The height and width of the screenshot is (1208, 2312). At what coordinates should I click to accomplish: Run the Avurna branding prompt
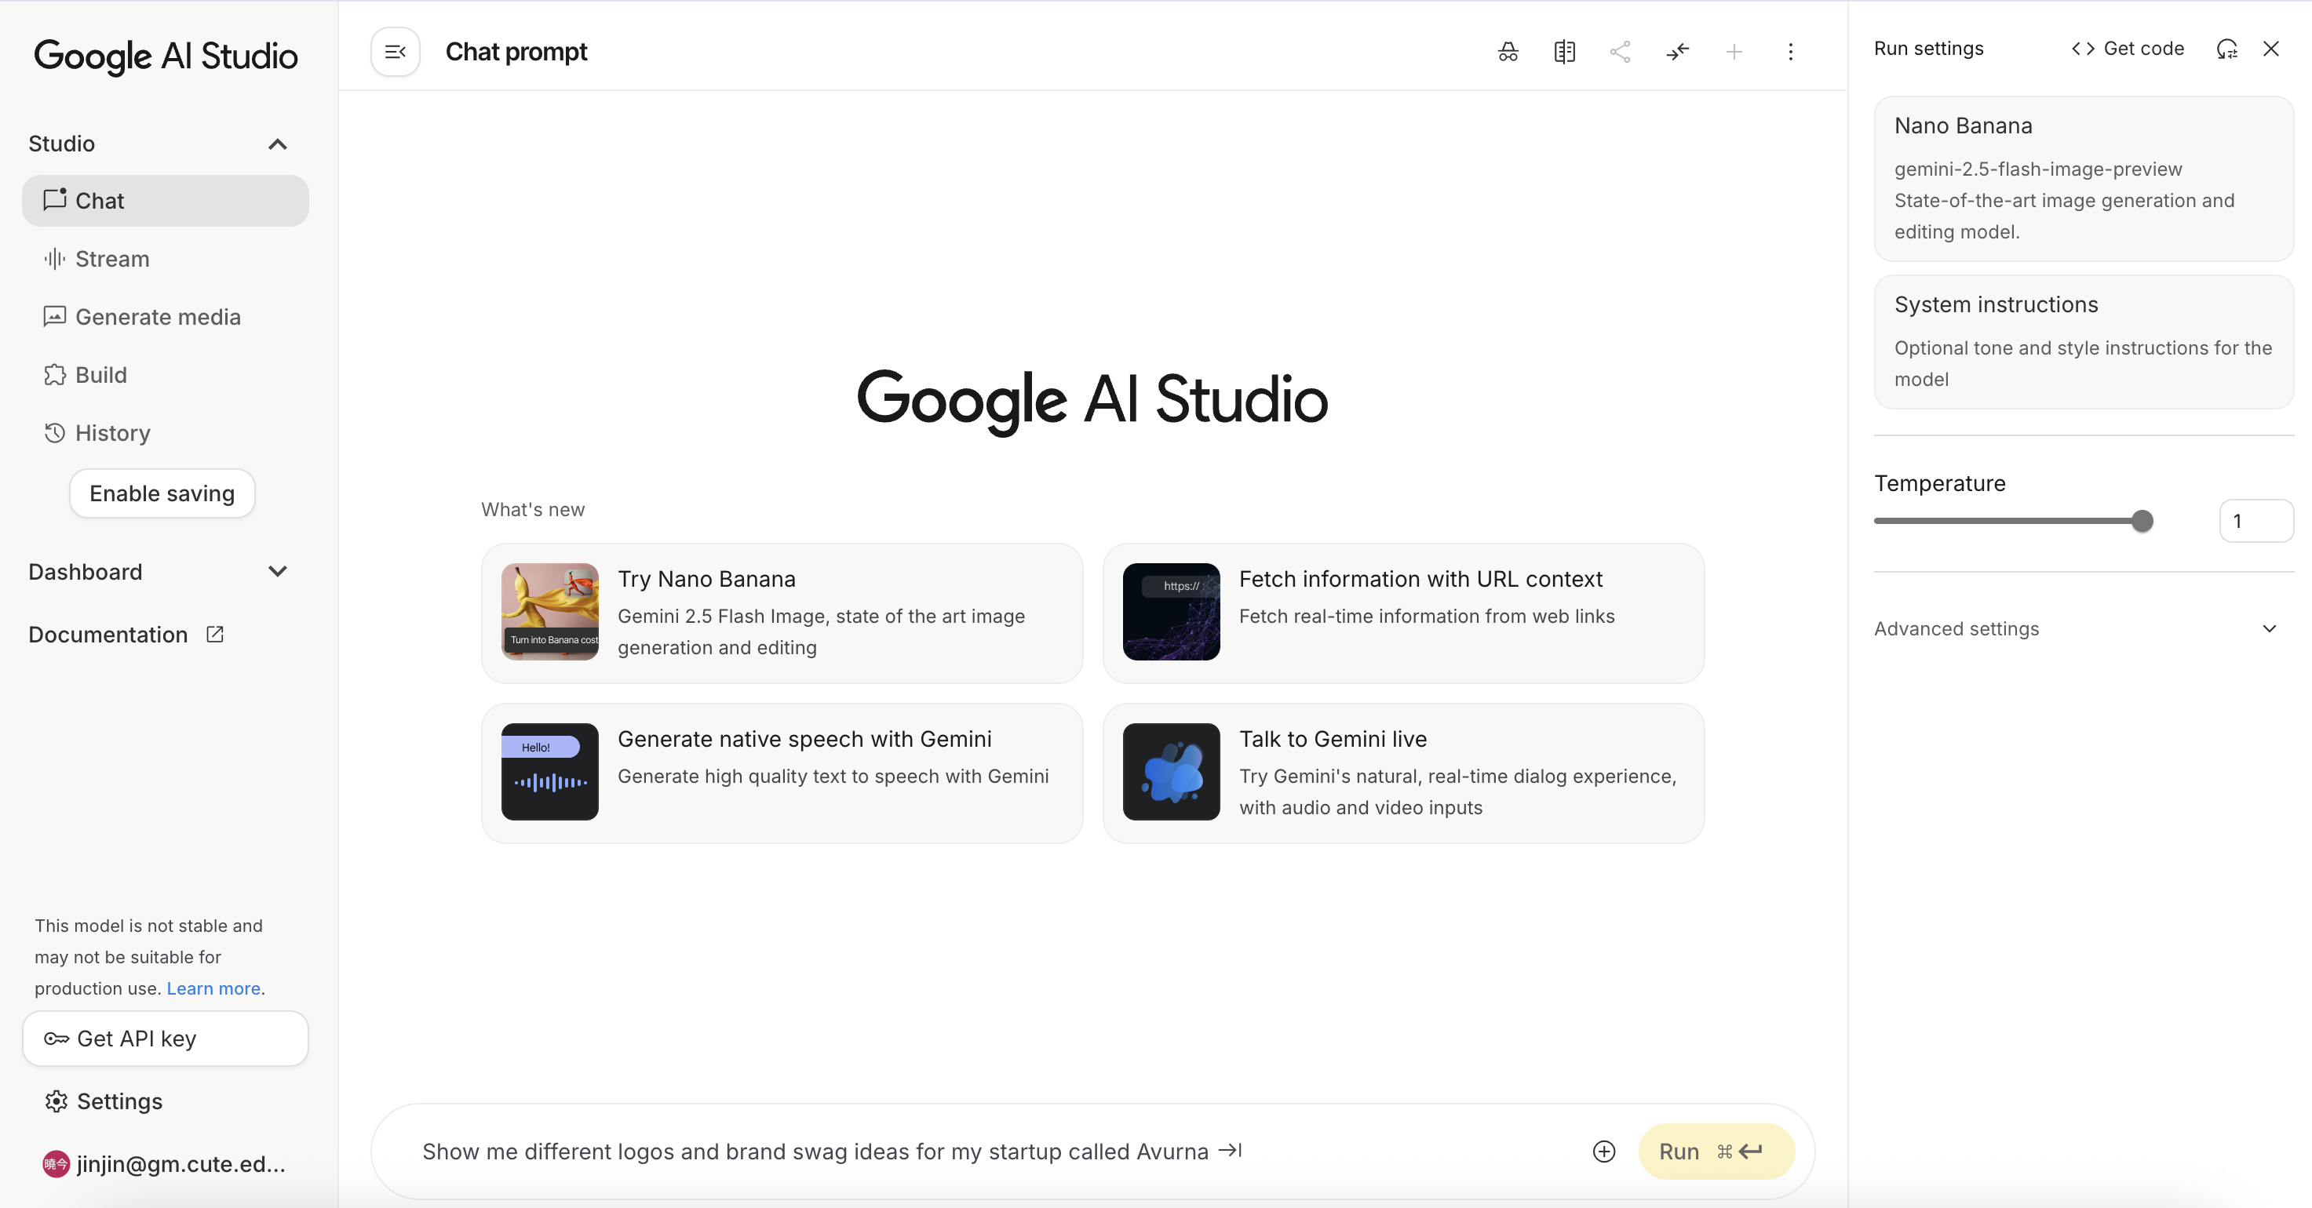[x=1713, y=1152]
